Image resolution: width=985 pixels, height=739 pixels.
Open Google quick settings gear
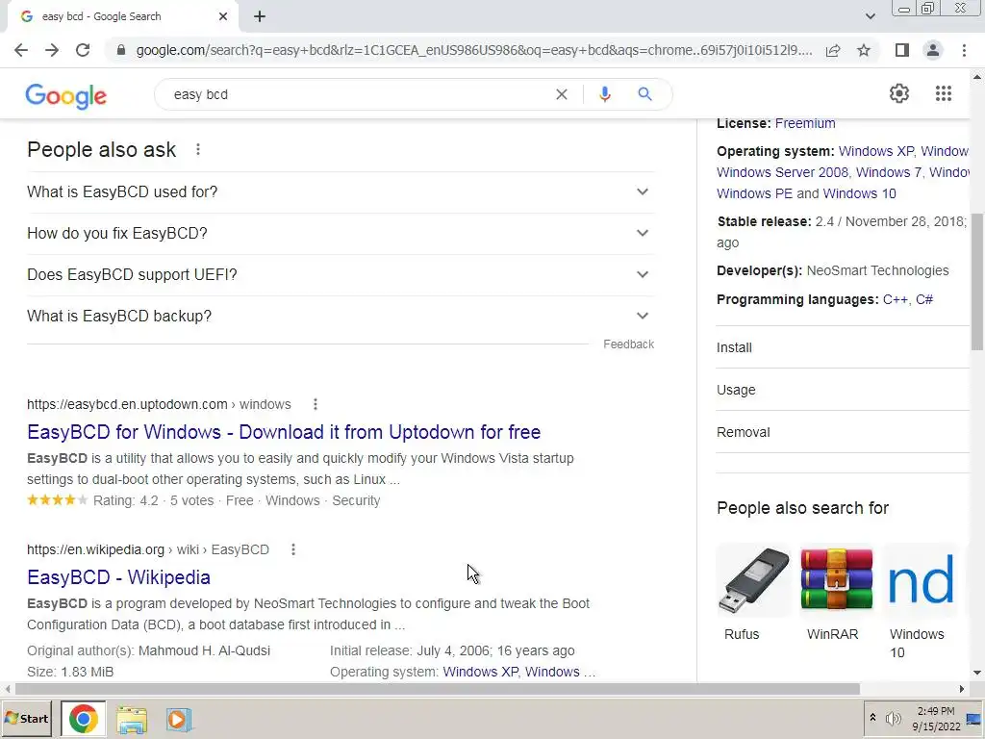coord(899,93)
